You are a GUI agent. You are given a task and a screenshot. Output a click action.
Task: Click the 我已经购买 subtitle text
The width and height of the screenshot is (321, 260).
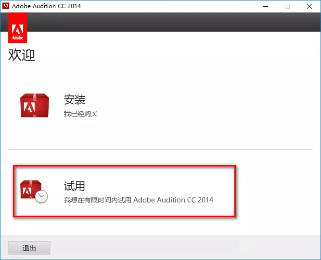coord(81,114)
